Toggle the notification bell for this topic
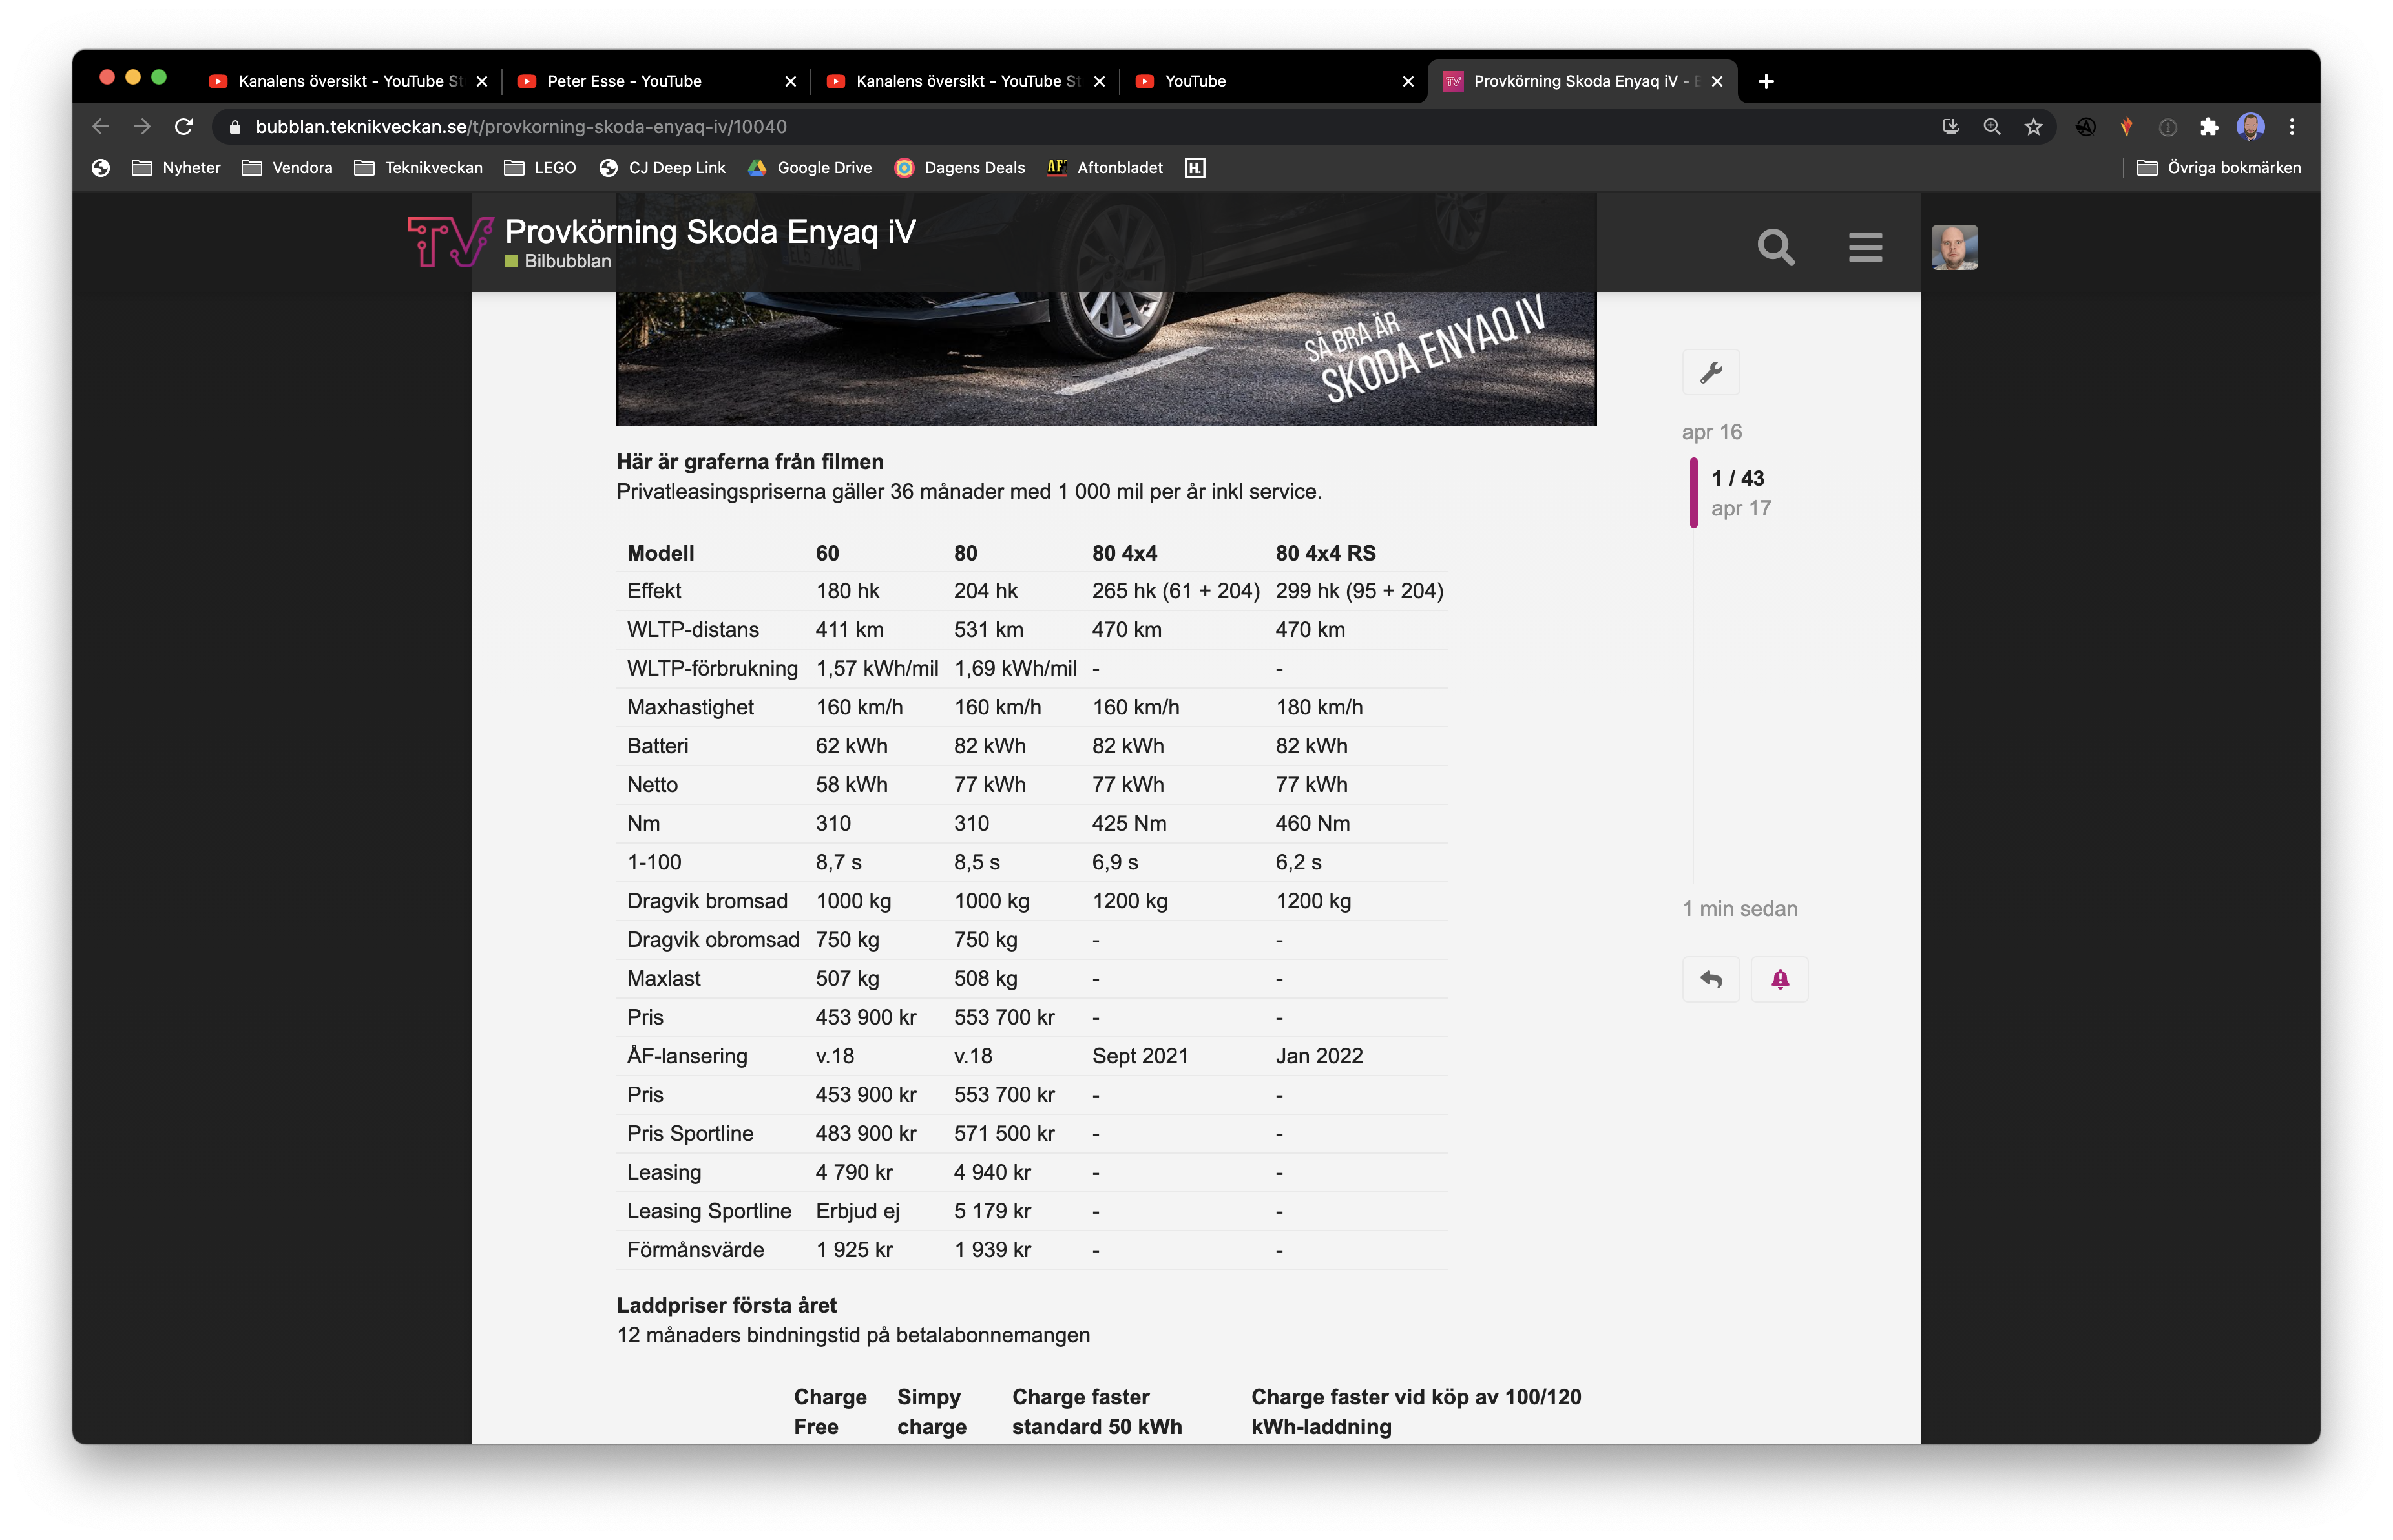The image size is (2393, 1540). coord(1779,979)
